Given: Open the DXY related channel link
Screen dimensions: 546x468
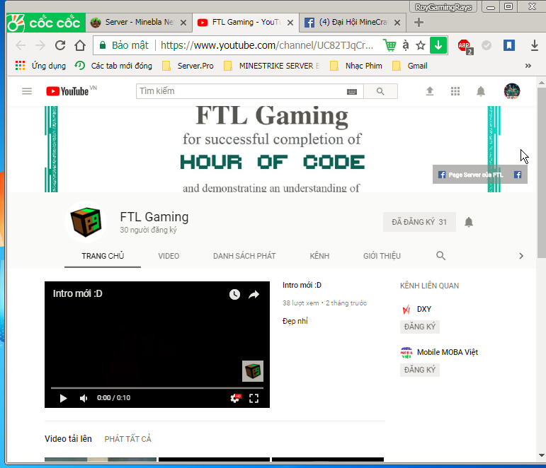Looking at the screenshot, I should click(x=423, y=309).
